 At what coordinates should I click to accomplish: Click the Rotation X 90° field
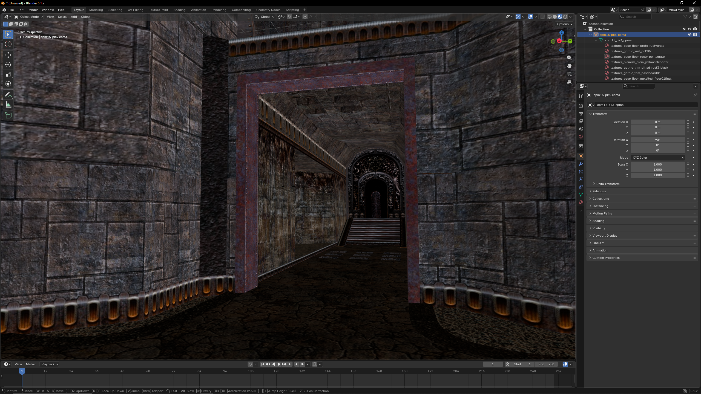click(658, 140)
